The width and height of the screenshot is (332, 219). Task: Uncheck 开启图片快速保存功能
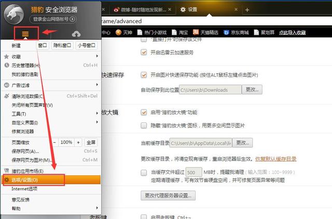(x=144, y=75)
